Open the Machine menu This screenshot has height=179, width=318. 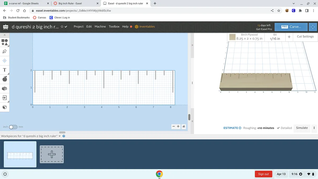(100, 27)
